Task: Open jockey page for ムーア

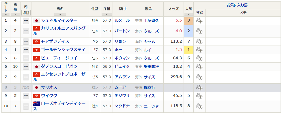Action: pos(120,88)
